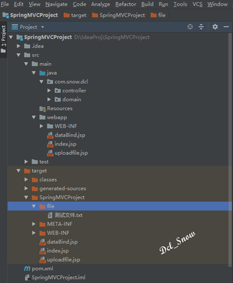This screenshot has width=233, height=283.
Task: Click SpringMVCProject root breadcrumb
Action: (30, 15)
